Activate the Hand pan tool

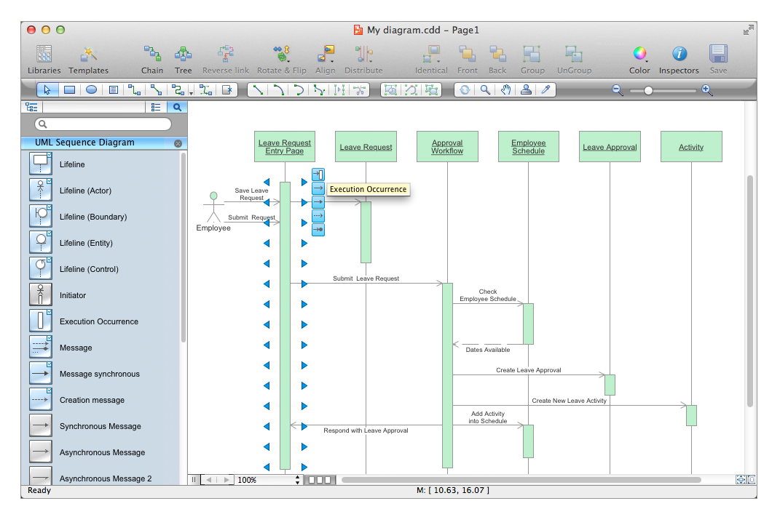point(505,90)
